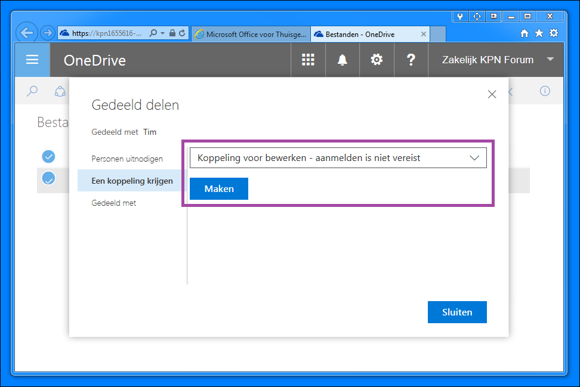Click the name Tim next to Gedeeld met
This screenshot has height=387, width=580.
pos(150,132)
